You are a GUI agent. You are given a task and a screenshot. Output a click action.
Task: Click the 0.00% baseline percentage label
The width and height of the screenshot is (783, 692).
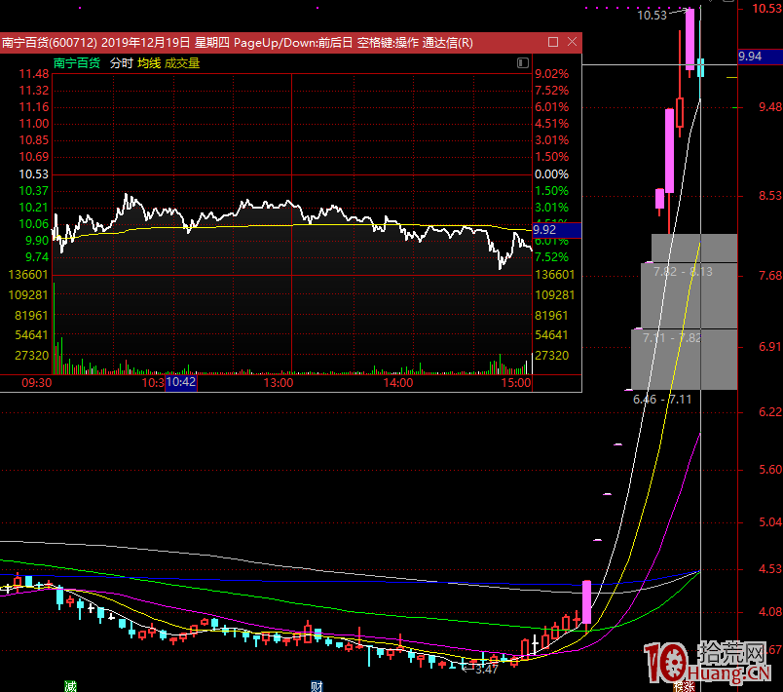(x=552, y=173)
